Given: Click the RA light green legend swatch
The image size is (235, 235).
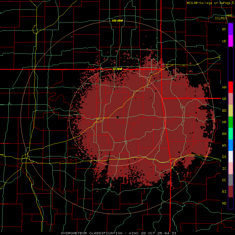Looking at the screenshot, I should click(231, 134).
